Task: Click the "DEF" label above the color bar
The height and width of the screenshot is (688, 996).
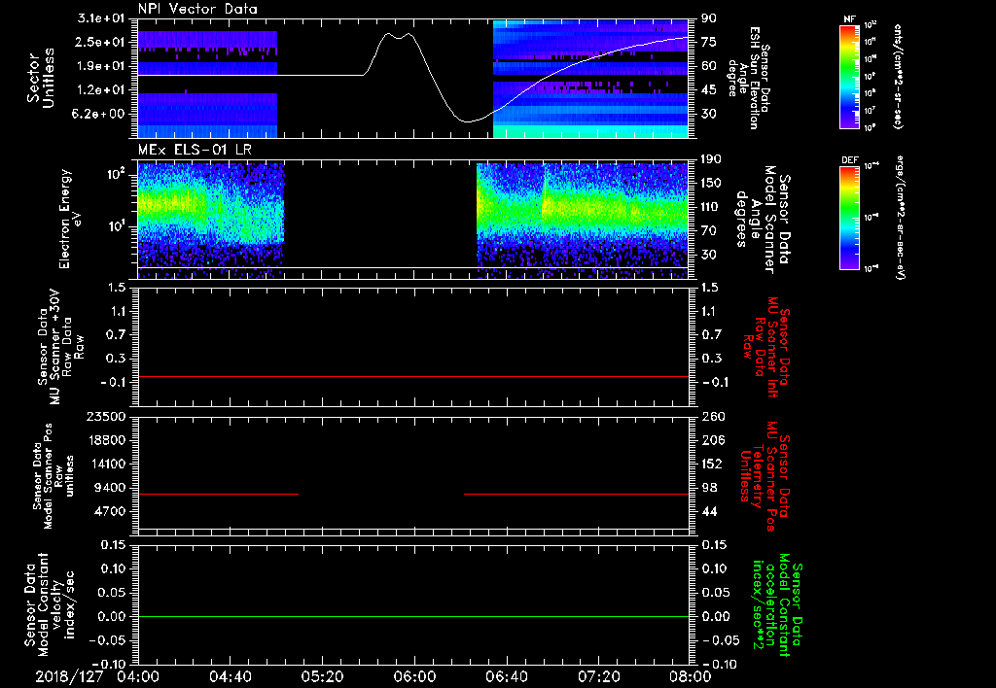Action: [849, 160]
